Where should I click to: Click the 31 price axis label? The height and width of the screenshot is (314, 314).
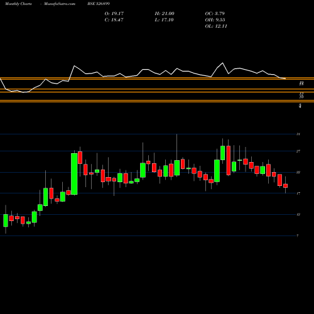pos(298,134)
